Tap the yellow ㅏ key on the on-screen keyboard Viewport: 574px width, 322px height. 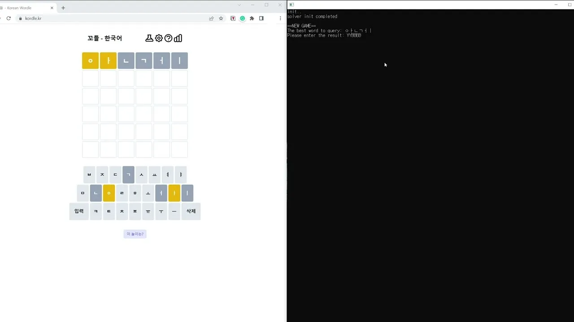pos(174,193)
